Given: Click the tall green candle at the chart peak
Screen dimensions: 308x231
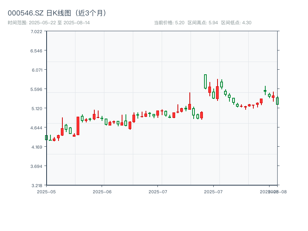Looking at the screenshot, I should [x=205, y=82].
